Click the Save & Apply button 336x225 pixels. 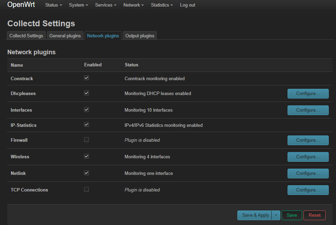point(255,215)
